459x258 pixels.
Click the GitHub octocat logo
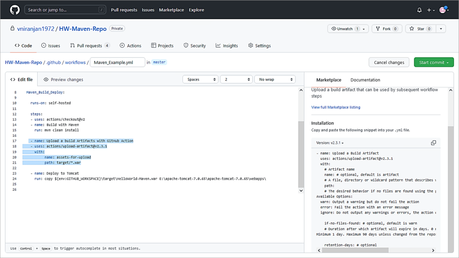[x=14, y=9]
